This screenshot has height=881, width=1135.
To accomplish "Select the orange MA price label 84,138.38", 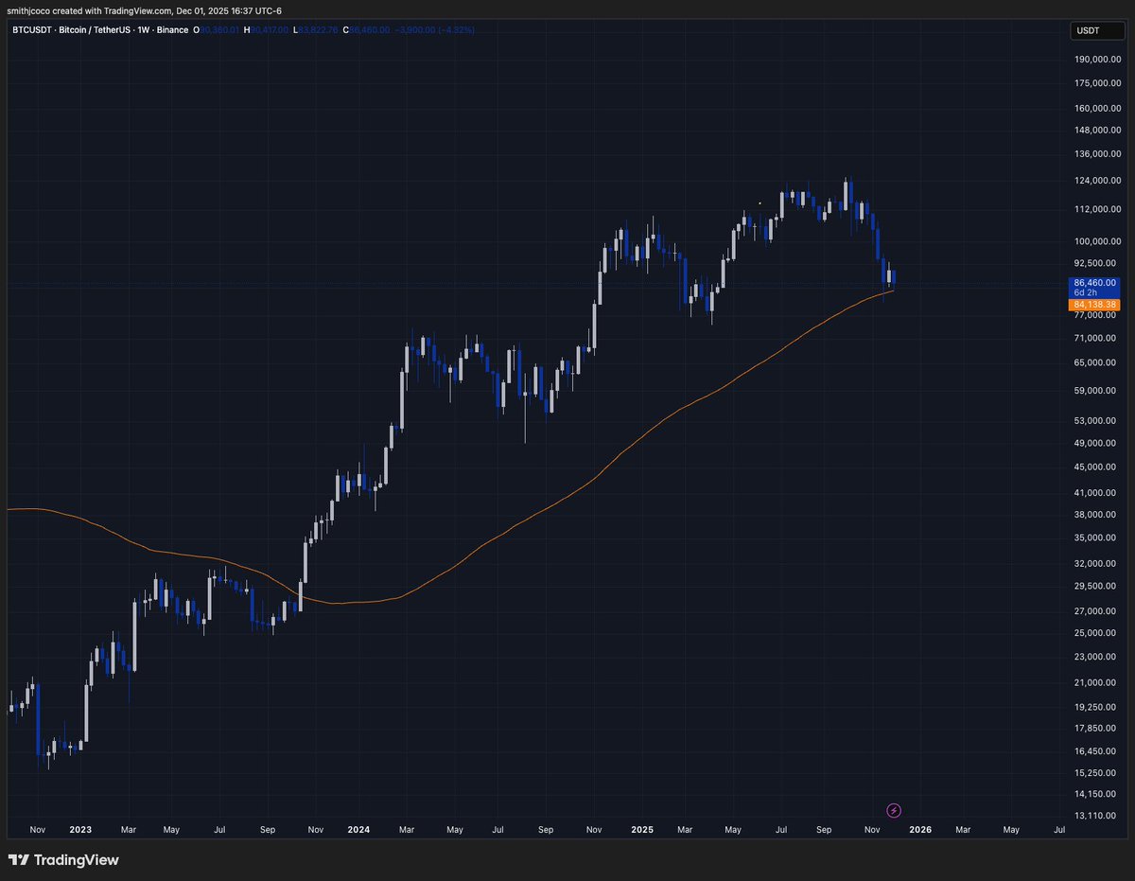I will coord(1094,305).
